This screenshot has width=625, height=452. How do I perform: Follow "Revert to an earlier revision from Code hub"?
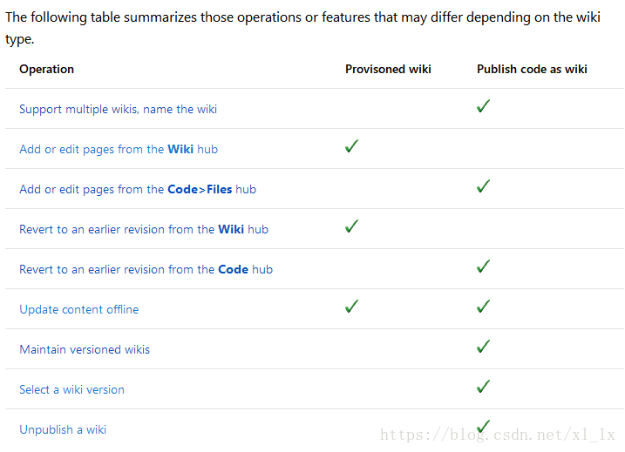click(x=146, y=269)
